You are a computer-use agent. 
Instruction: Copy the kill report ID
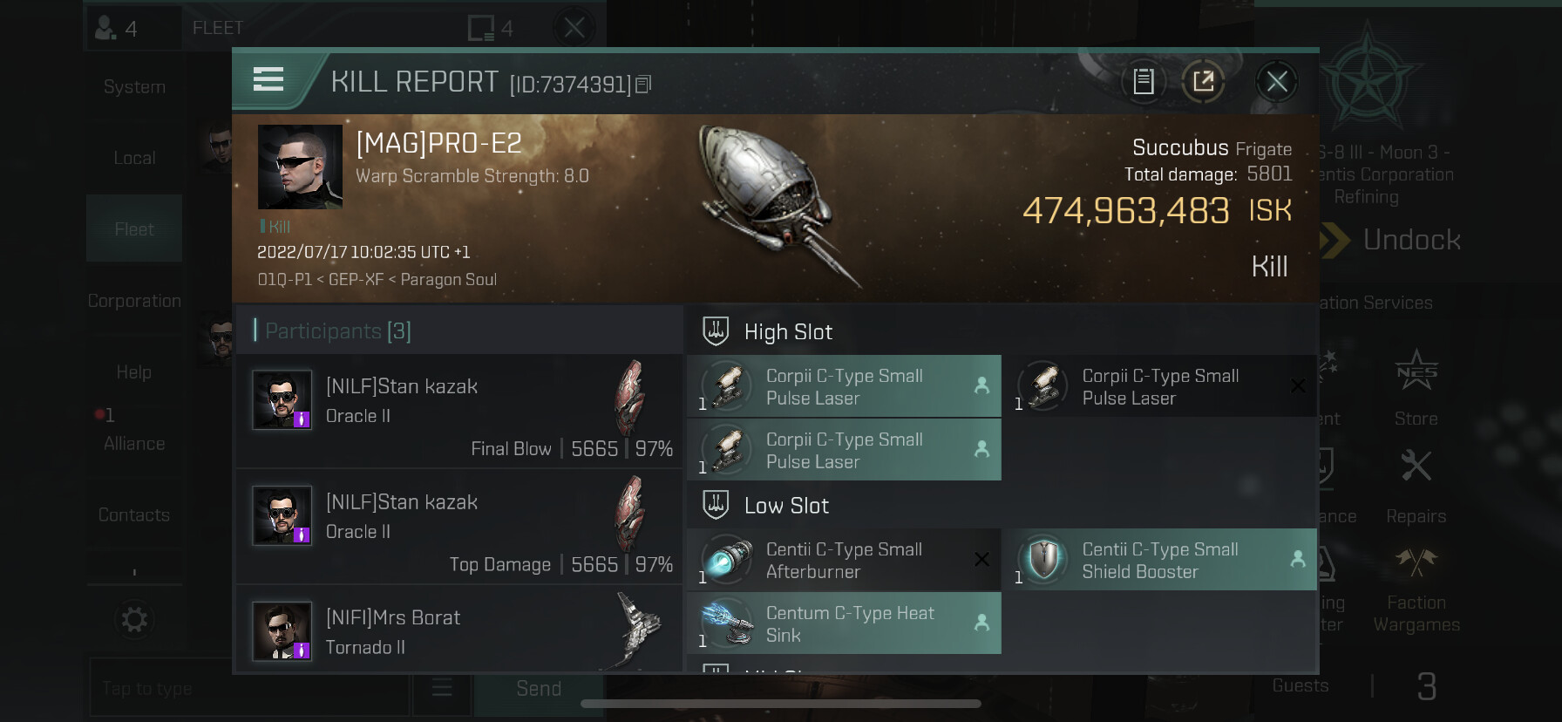tap(643, 85)
